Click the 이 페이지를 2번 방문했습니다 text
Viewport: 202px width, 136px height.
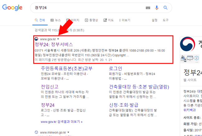73,60
